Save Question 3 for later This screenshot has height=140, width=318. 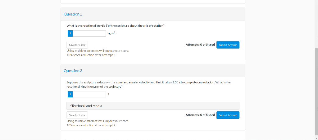77,115
